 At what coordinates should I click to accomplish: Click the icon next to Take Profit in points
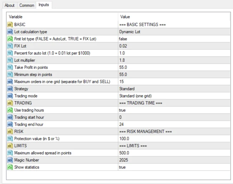coord(10,67)
